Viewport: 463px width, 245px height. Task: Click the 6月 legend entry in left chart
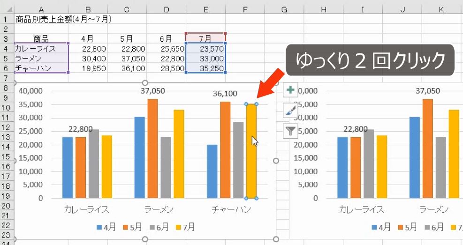(159, 227)
